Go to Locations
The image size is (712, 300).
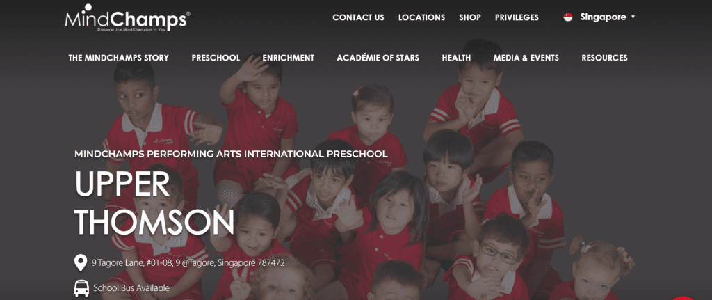pyautogui.click(x=421, y=17)
